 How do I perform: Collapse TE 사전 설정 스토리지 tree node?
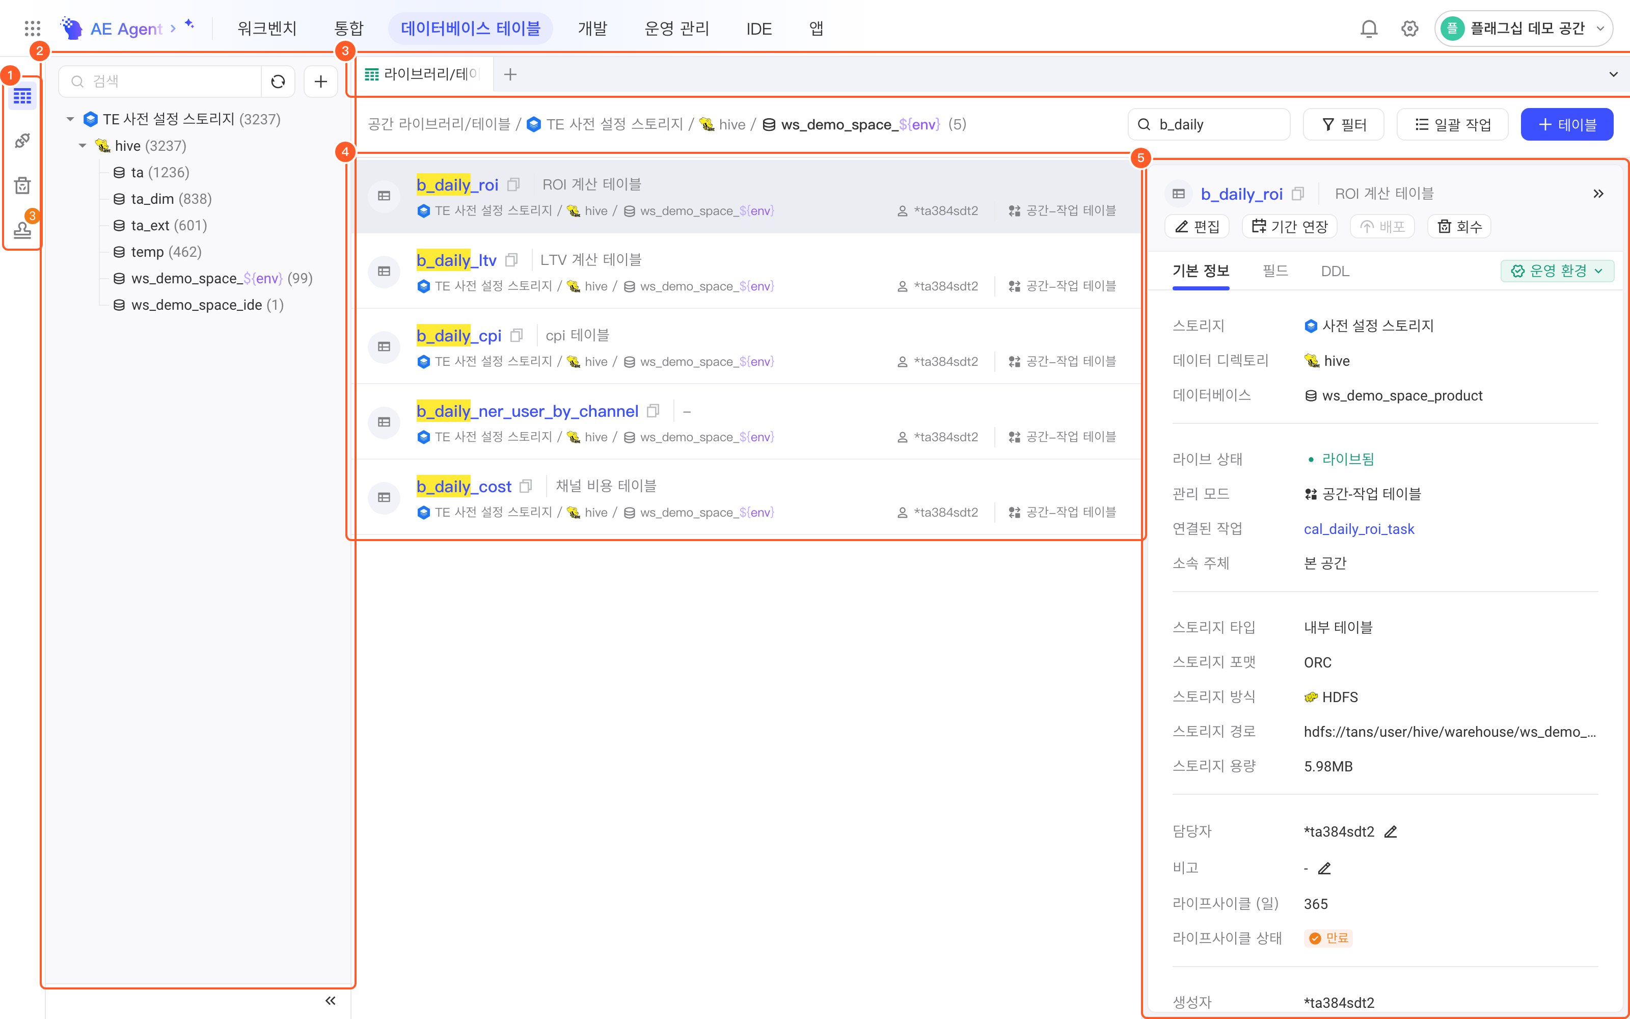pos(70,119)
